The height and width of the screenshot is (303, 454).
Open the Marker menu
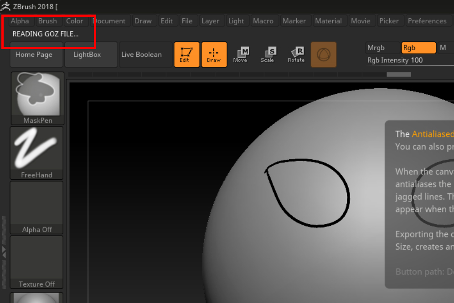tap(294, 21)
